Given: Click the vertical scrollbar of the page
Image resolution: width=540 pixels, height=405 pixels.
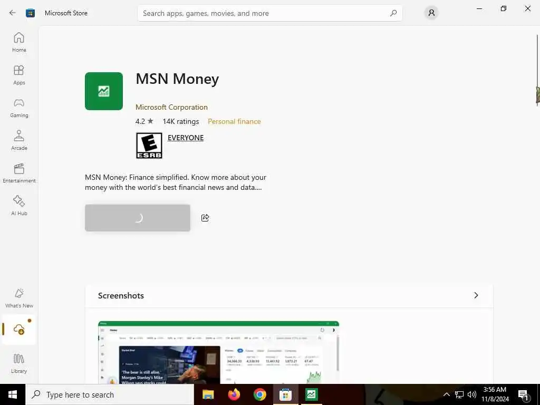Looking at the screenshot, I should click(x=537, y=71).
